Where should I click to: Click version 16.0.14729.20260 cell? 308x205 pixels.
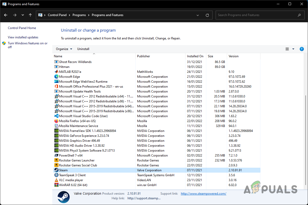tap(240, 87)
